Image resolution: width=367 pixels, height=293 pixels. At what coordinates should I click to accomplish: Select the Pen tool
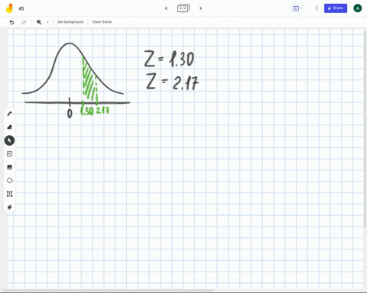[10, 114]
